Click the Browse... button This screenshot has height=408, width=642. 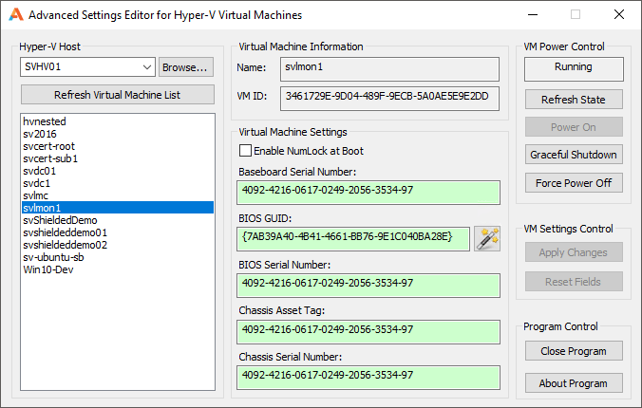click(186, 66)
